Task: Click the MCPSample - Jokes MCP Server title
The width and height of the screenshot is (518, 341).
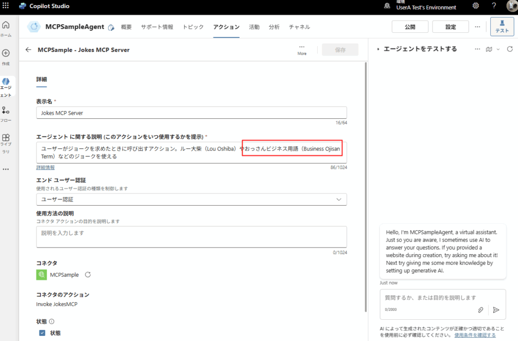Action: pos(83,50)
